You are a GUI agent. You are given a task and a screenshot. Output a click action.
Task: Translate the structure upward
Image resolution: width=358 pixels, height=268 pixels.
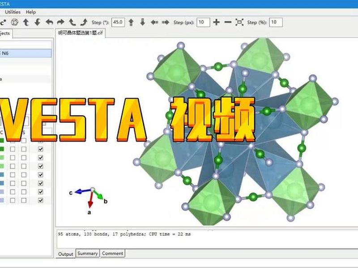pyautogui.click(x=131, y=22)
